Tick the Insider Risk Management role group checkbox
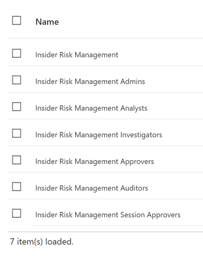 click(x=17, y=53)
